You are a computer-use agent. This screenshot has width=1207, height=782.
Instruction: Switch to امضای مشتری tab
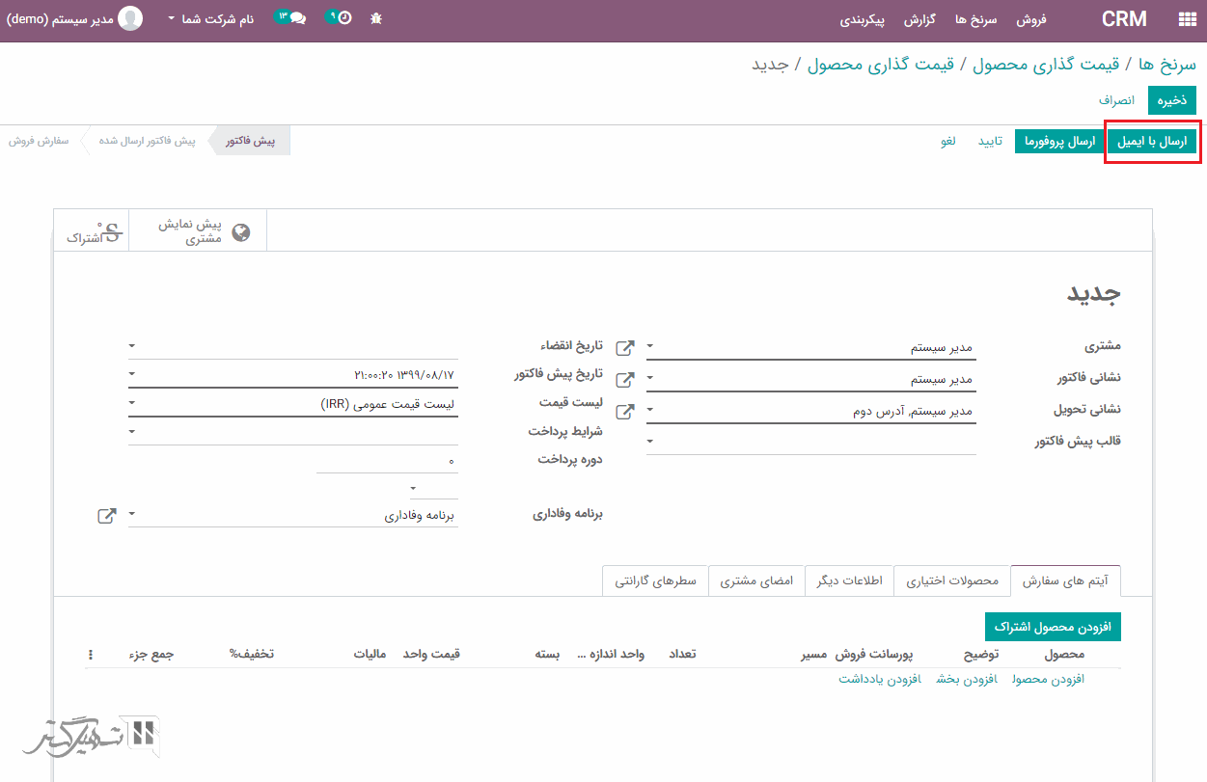pos(757,581)
